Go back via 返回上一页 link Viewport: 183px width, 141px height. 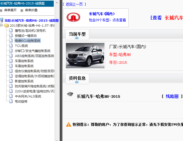point(74,4)
